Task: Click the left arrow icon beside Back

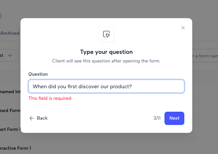Action: (x=32, y=118)
